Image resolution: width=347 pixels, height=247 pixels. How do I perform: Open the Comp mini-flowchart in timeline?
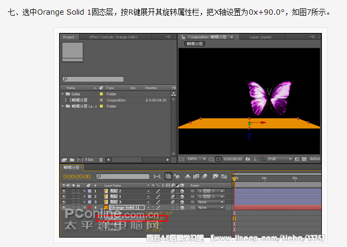(x=157, y=176)
